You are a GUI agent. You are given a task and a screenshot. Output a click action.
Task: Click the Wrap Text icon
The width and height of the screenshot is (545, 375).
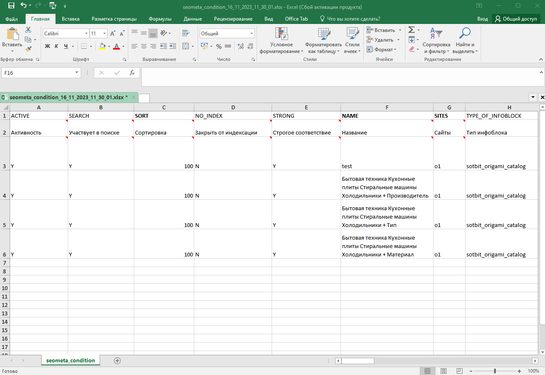pos(185,33)
